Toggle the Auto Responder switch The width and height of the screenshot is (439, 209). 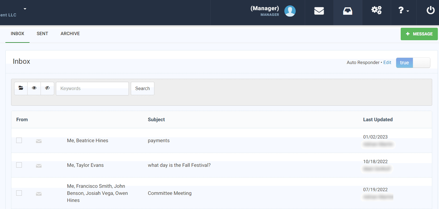(x=413, y=63)
